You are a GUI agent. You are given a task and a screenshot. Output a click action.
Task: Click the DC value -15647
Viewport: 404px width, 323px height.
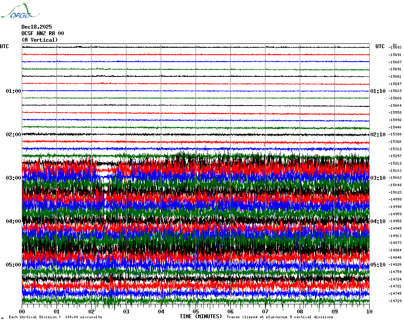tap(395, 84)
